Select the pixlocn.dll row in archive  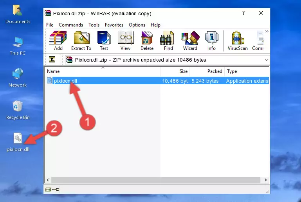click(x=157, y=81)
